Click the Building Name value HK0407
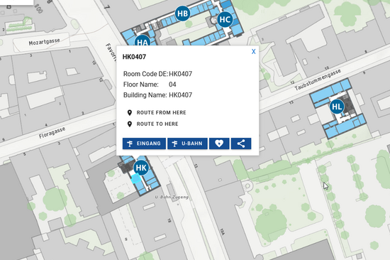This screenshot has height=260, width=390. 180,95
